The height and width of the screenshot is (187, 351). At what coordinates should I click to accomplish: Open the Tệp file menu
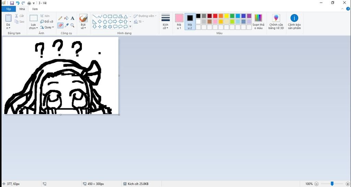(9, 9)
